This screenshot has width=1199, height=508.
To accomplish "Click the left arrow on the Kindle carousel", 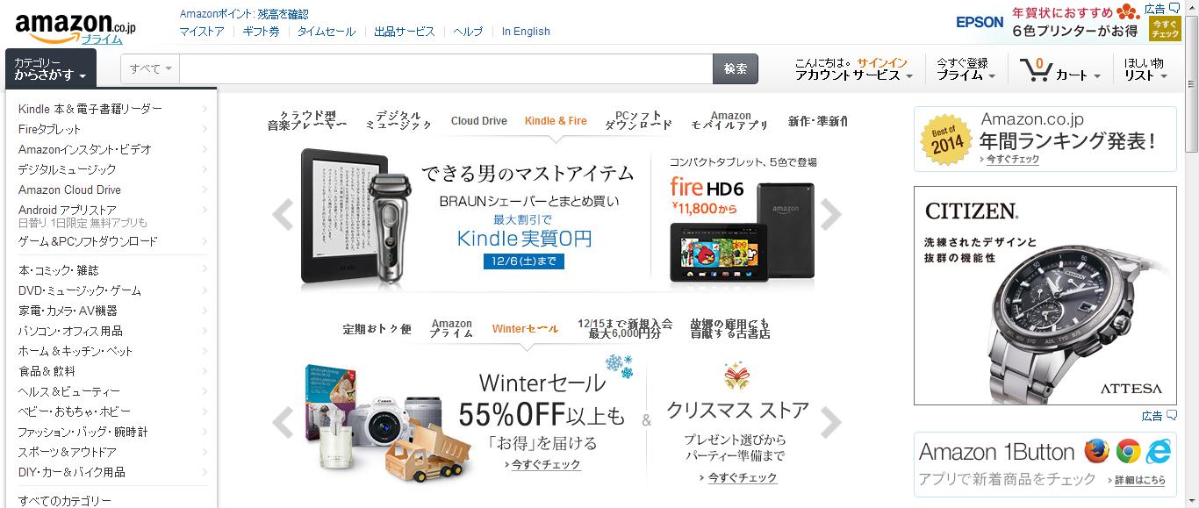I will point(283,214).
